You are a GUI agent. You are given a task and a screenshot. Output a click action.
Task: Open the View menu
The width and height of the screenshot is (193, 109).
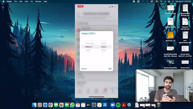coord(27,2)
